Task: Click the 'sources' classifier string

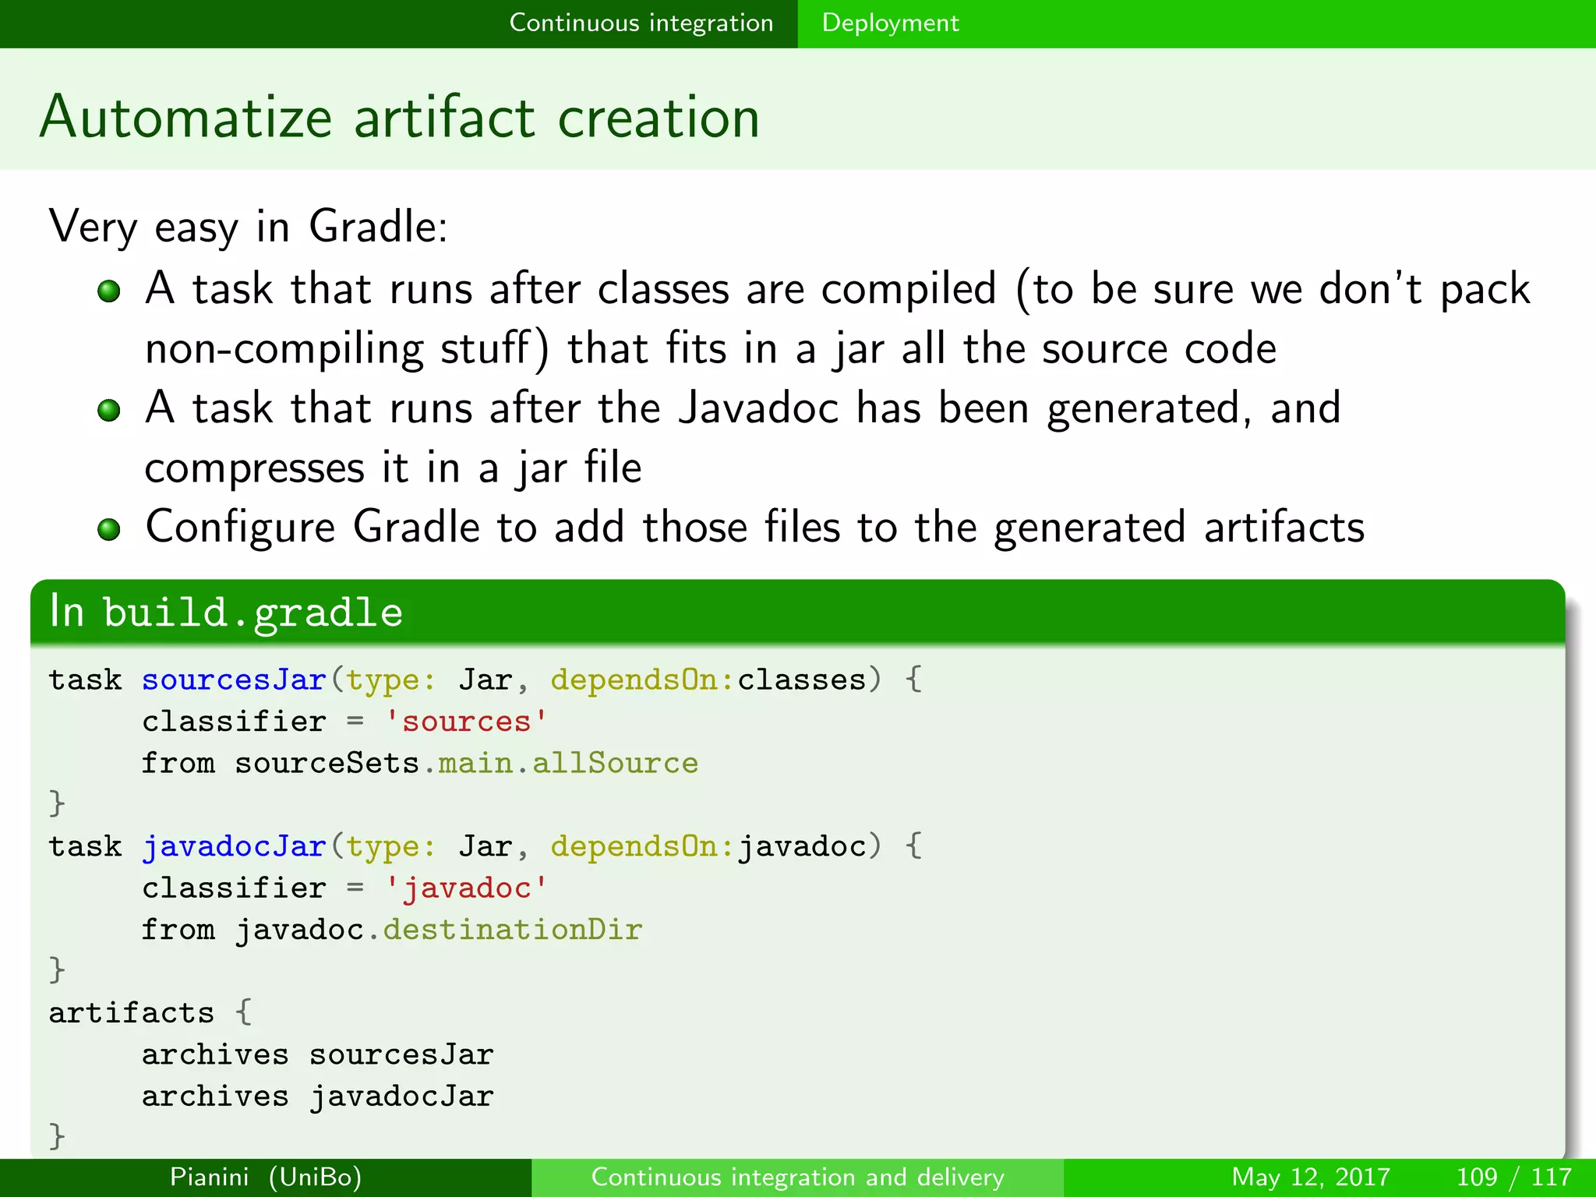Action: [466, 721]
